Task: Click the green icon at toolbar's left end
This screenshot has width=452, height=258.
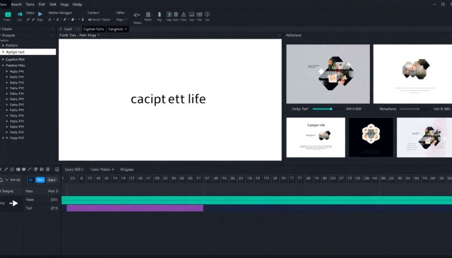Action: [x=7, y=14]
